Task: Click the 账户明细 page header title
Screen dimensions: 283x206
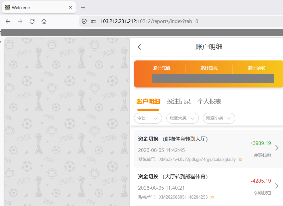Action: click(x=209, y=47)
